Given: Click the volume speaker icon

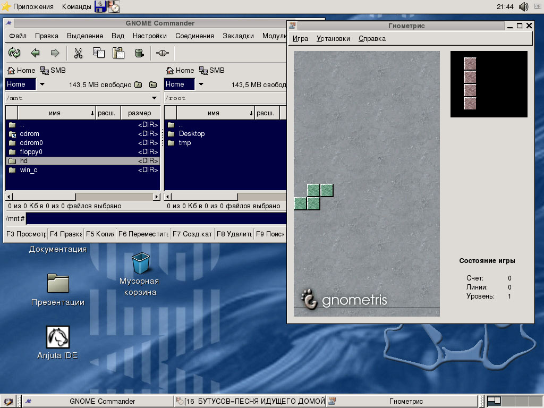Looking at the screenshot, I should tap(523, 6).
